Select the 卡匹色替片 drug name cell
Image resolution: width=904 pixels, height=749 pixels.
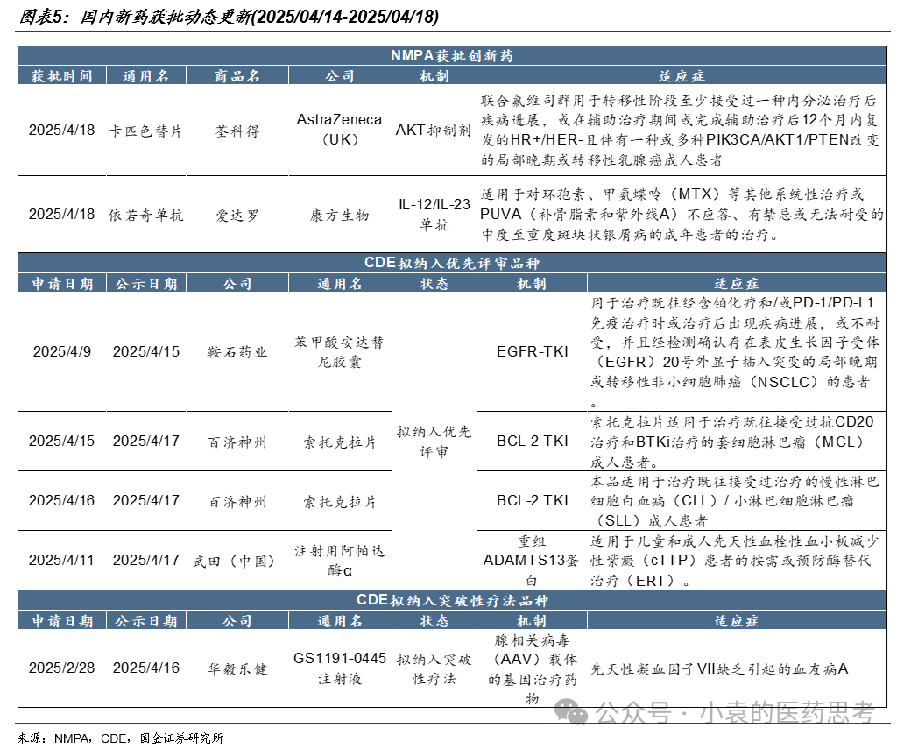(x=146, y=131)
